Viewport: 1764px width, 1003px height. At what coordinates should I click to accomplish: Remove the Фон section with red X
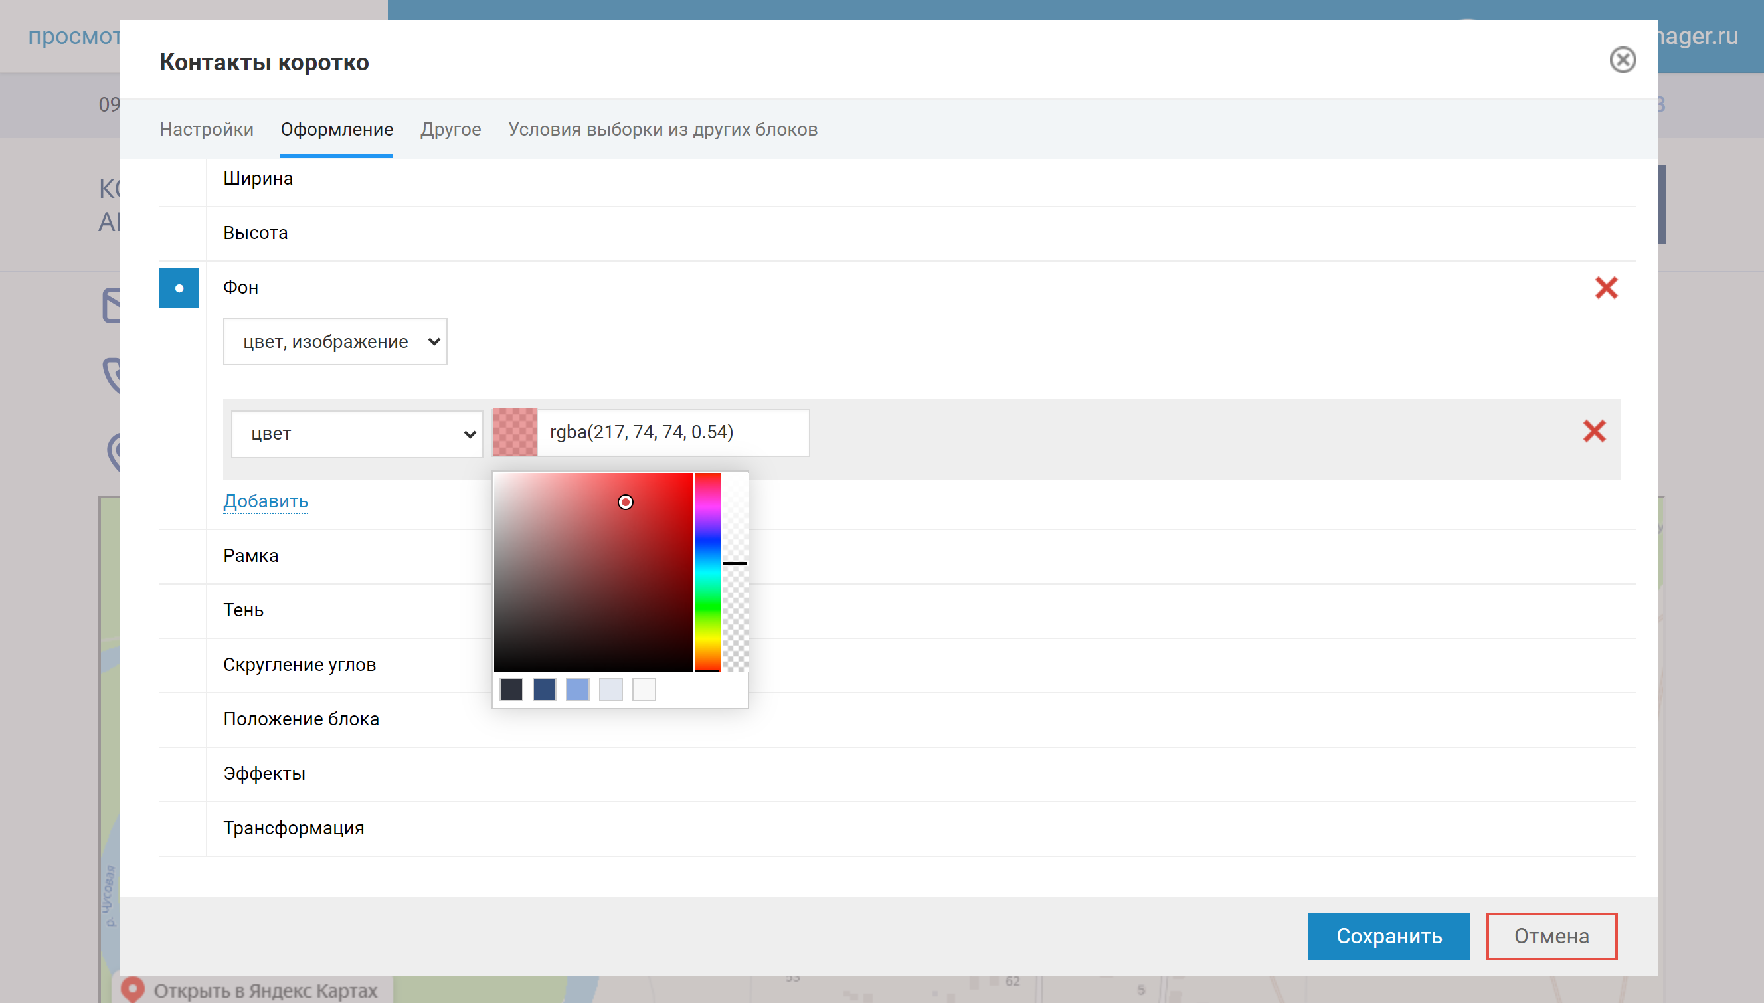tap(1605, 287)
